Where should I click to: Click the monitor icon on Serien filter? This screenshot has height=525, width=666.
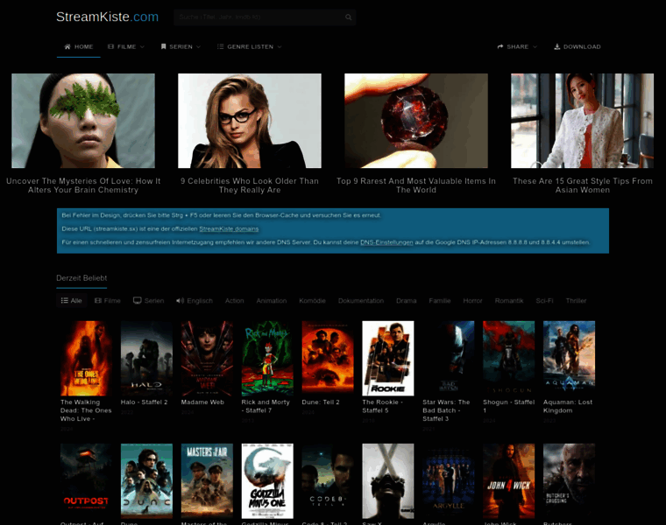click(138, 301)
